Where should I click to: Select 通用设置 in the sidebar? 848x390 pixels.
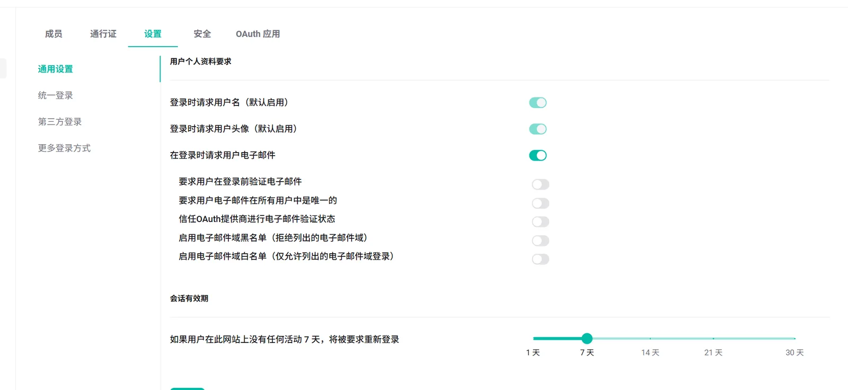(x=56, y=69)
